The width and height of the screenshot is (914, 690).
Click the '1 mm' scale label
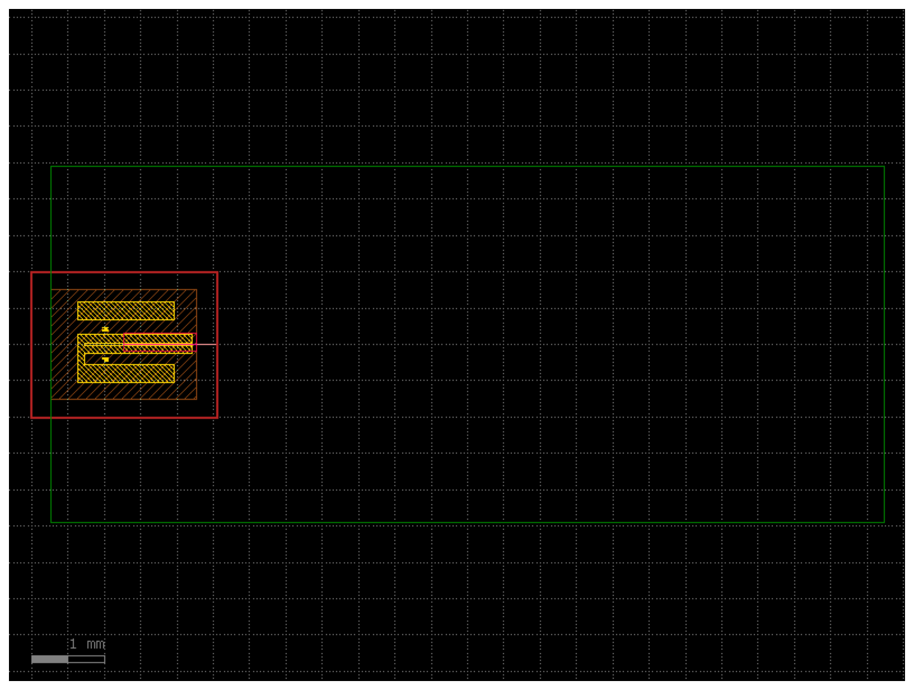point(87,644)
